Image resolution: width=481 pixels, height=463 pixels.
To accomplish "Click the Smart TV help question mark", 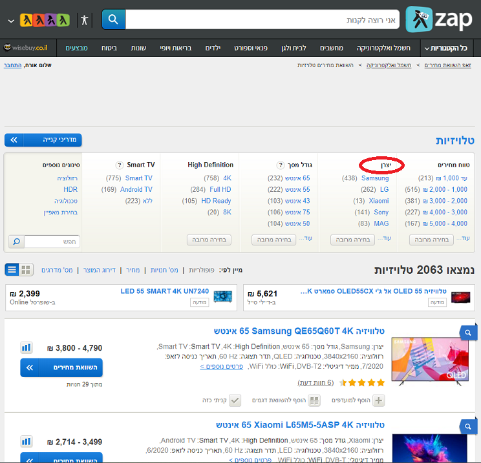I will (x=118, y=165).
